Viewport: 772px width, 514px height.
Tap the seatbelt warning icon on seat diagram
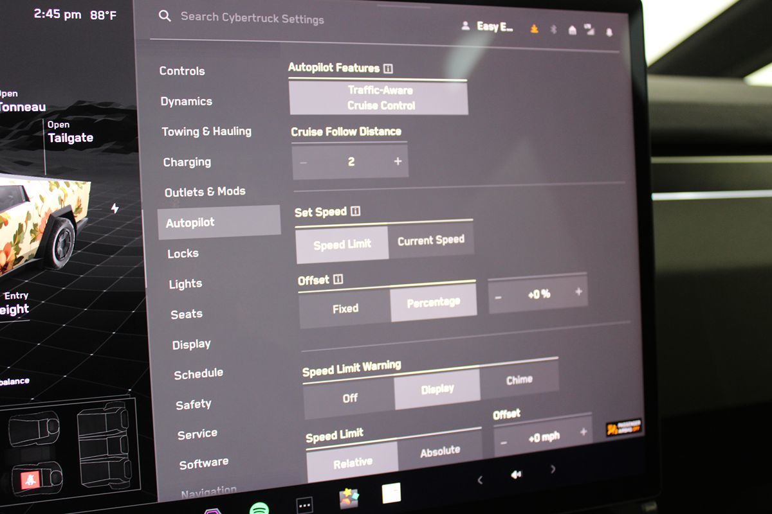click(30, 479)
